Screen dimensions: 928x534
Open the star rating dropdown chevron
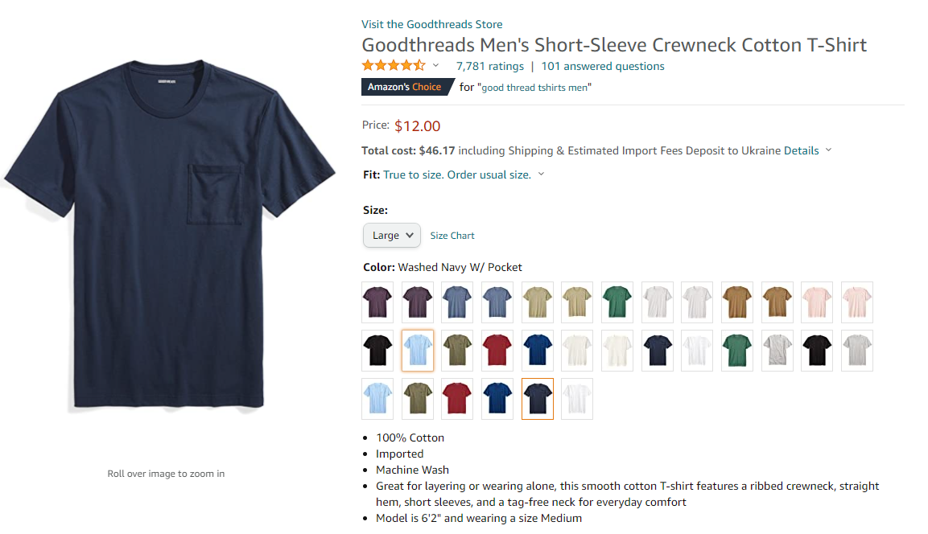click(435, 66)
